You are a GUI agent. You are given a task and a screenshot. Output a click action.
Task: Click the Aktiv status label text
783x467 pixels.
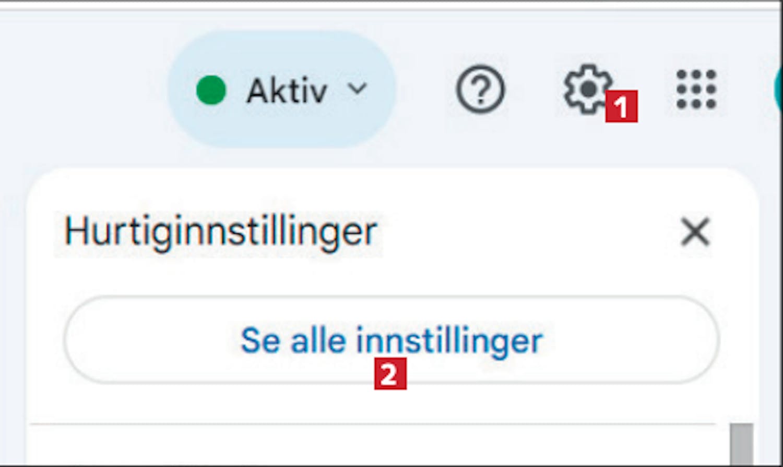[x=287, y=91]
